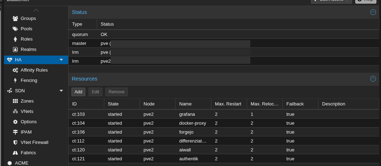Click the Zones grid icon
The height and width of the screenshot is (166, 381).
(x=15, y=101)
